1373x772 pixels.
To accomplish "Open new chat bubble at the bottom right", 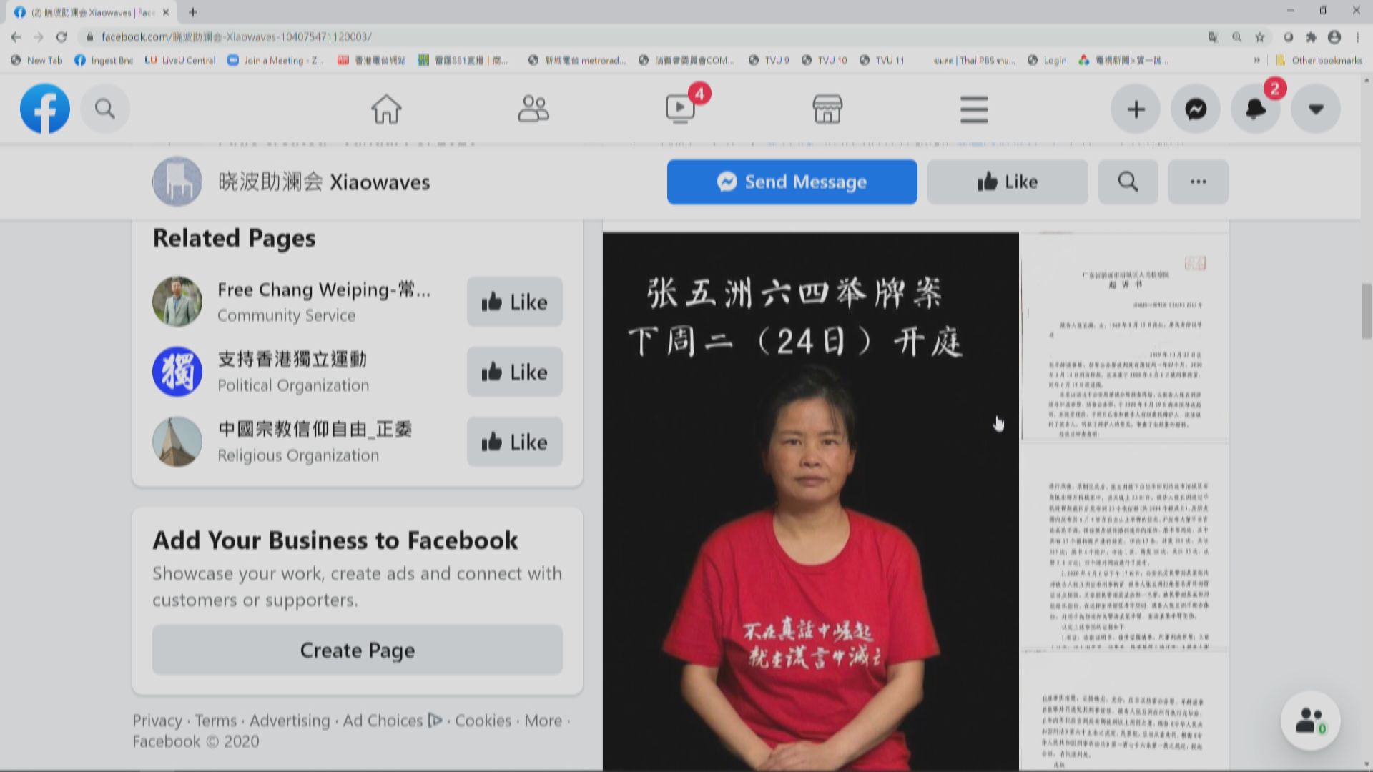I will click(1310, 721).
